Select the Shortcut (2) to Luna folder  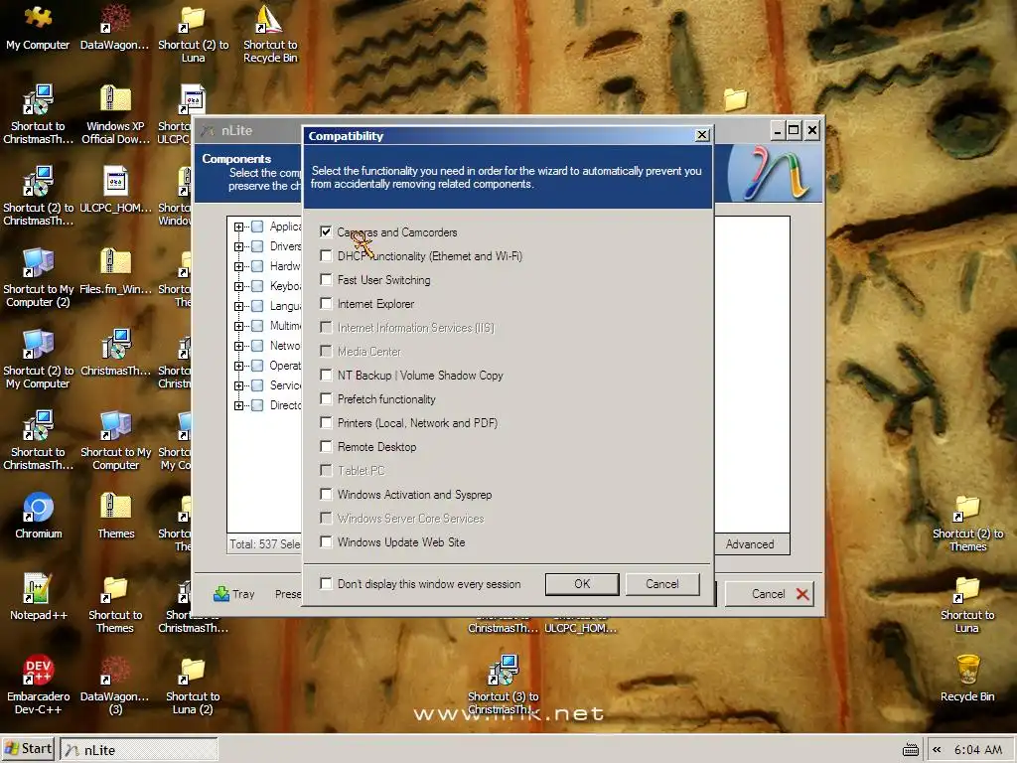tap(193, 34)
